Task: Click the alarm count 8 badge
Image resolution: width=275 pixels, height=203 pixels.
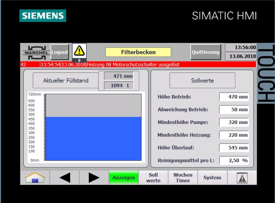Action: 79,60
